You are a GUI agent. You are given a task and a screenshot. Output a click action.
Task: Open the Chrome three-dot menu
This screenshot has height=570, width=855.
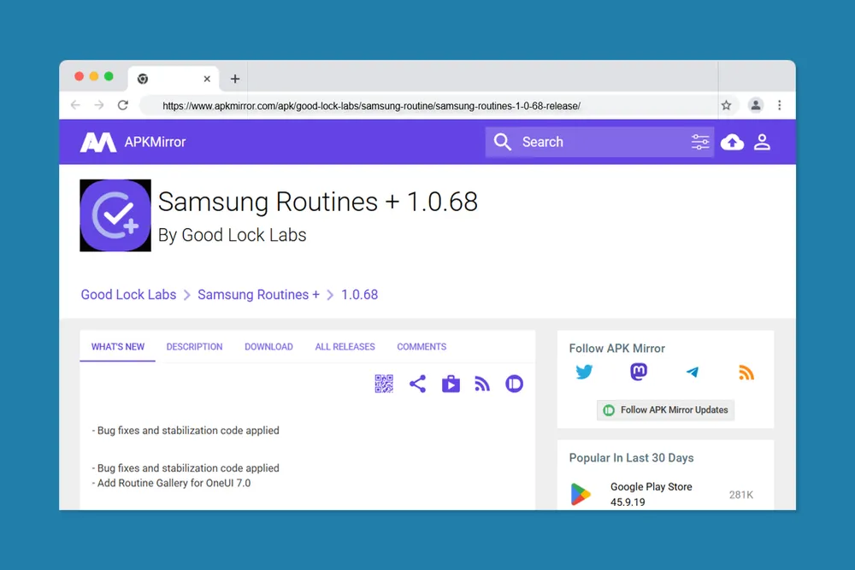click(779, 105)
